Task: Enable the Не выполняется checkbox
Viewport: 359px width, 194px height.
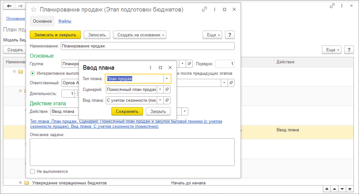Action: click(x=32, y=172)
